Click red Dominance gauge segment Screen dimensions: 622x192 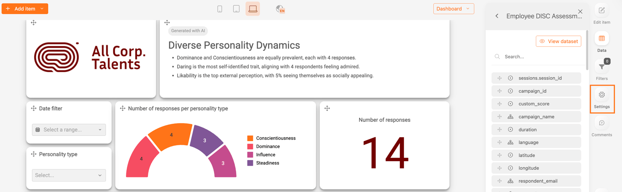[142, 158]
